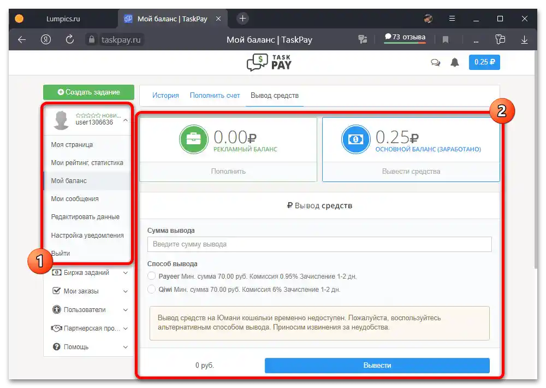This screenshot has height=388, width=546.
Task: Click the taskpay.ru address bar
Action: pos(121,40)
